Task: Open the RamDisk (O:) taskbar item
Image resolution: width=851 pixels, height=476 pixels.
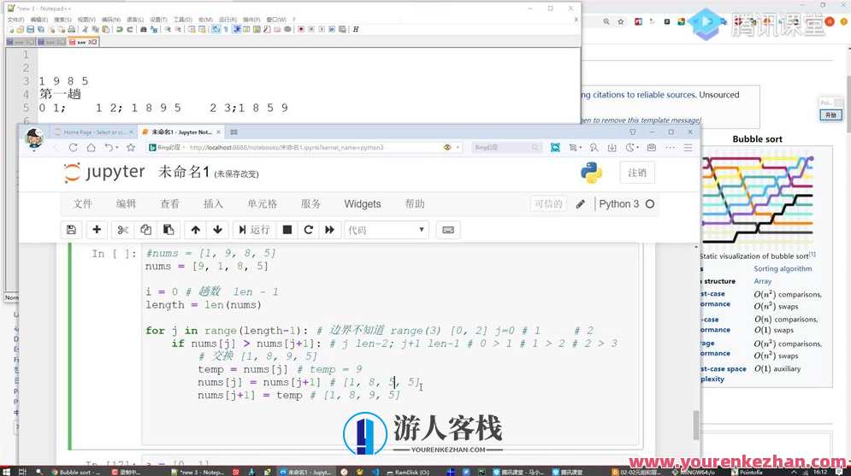Action: pos(408,472)
